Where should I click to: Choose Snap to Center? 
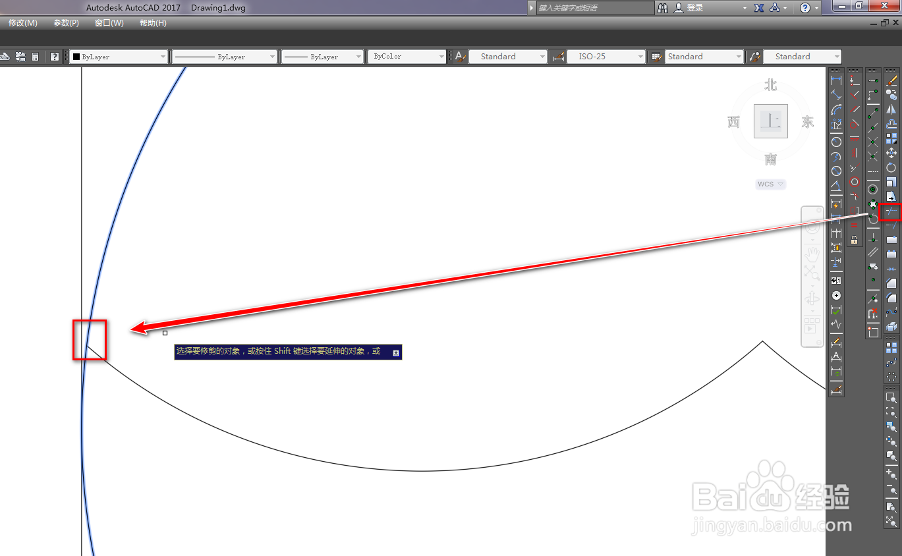pyautogui.click(x=873, y=189)
